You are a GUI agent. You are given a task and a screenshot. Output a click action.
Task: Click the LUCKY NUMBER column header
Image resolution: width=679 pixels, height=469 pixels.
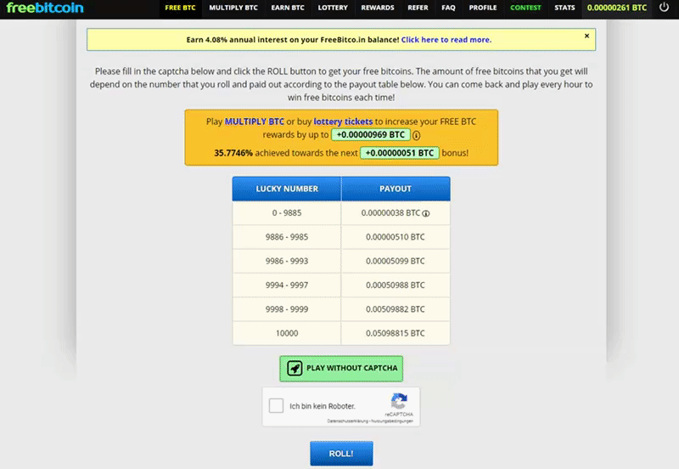[287, 189]
